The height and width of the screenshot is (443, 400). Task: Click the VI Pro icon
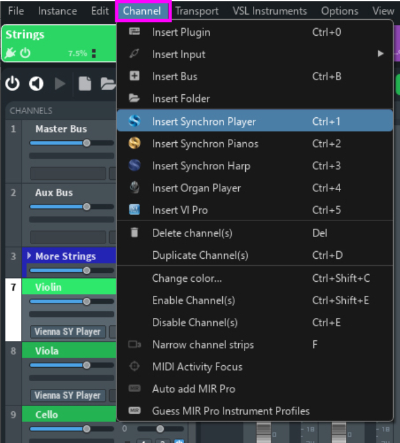point(134,210)
